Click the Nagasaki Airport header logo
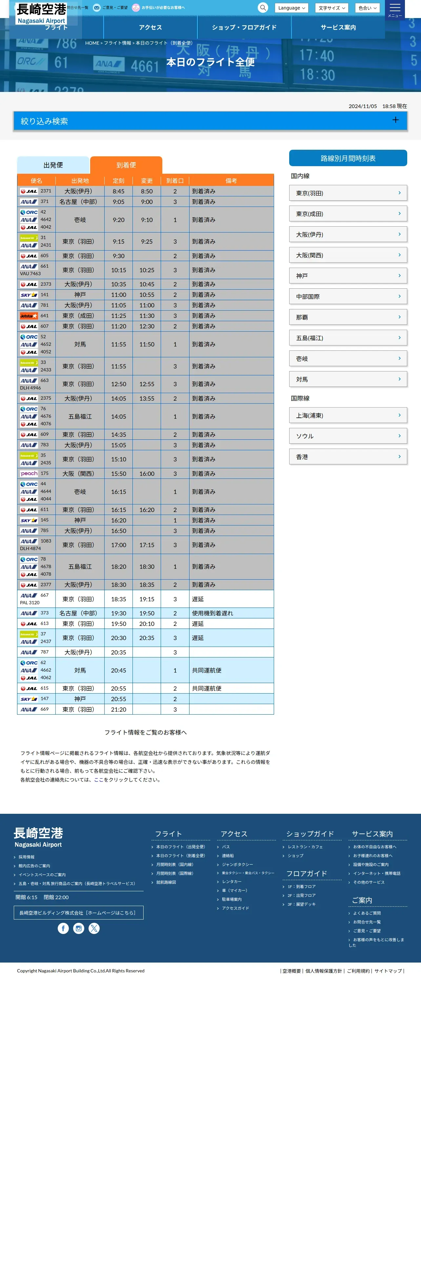 coord(41,13)
